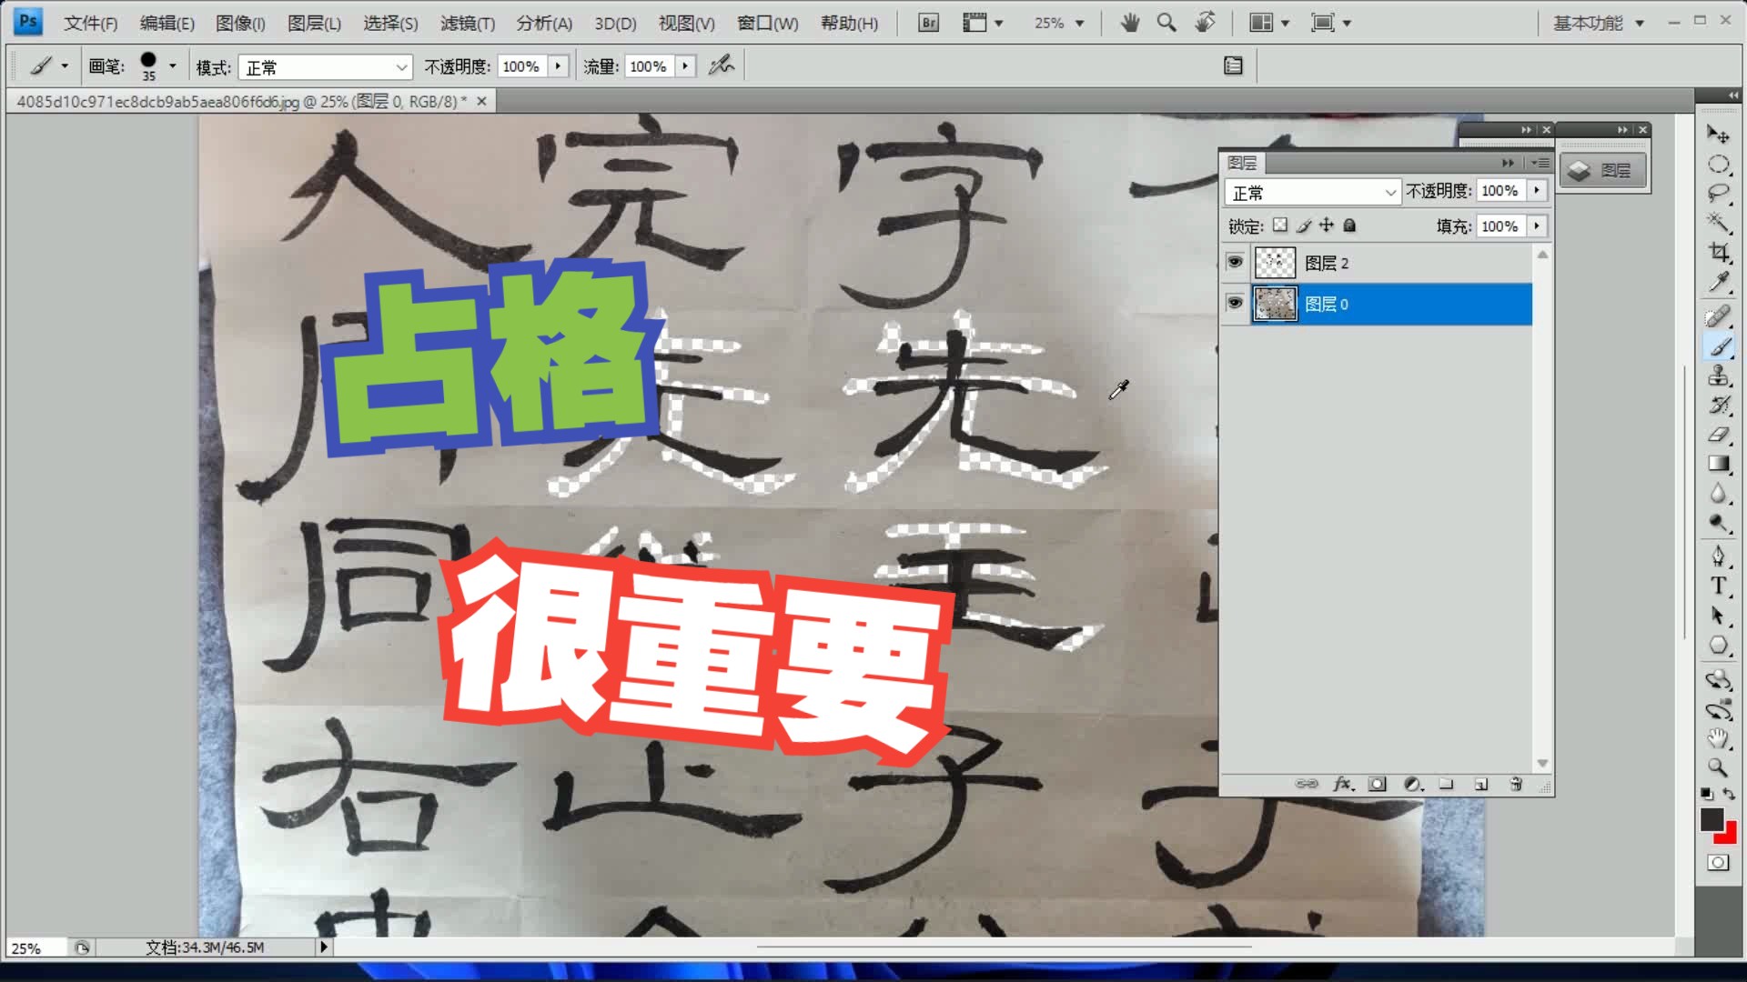Select the Pen tool
The height and width of the screenshot is (982, 1747).
coord(1718,556)
